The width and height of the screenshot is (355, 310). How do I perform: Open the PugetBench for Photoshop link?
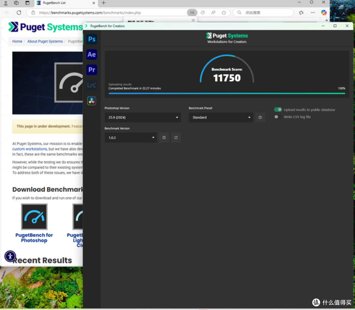tap(34, 238)
